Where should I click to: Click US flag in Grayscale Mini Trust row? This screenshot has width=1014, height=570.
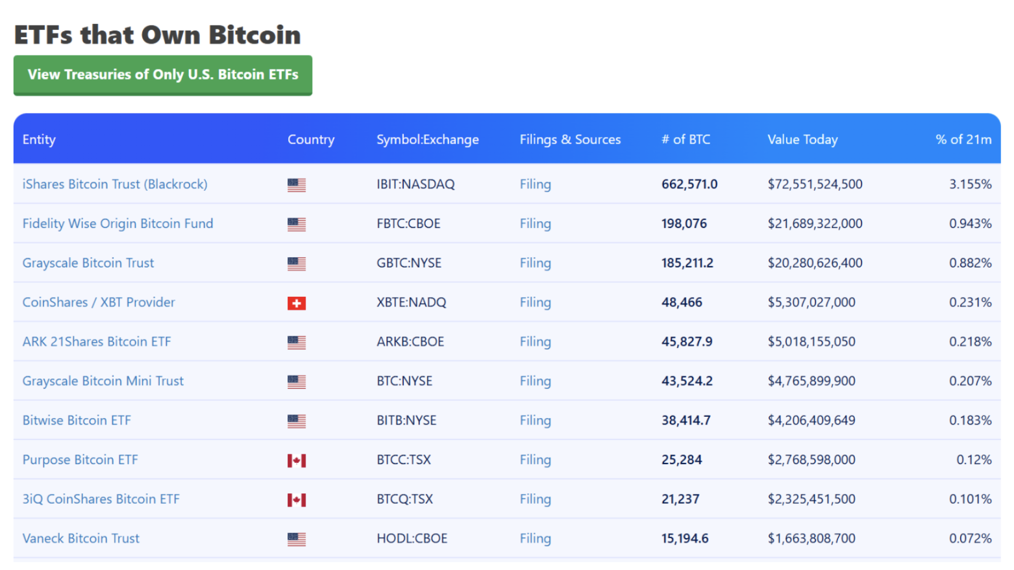click(297, 382)
